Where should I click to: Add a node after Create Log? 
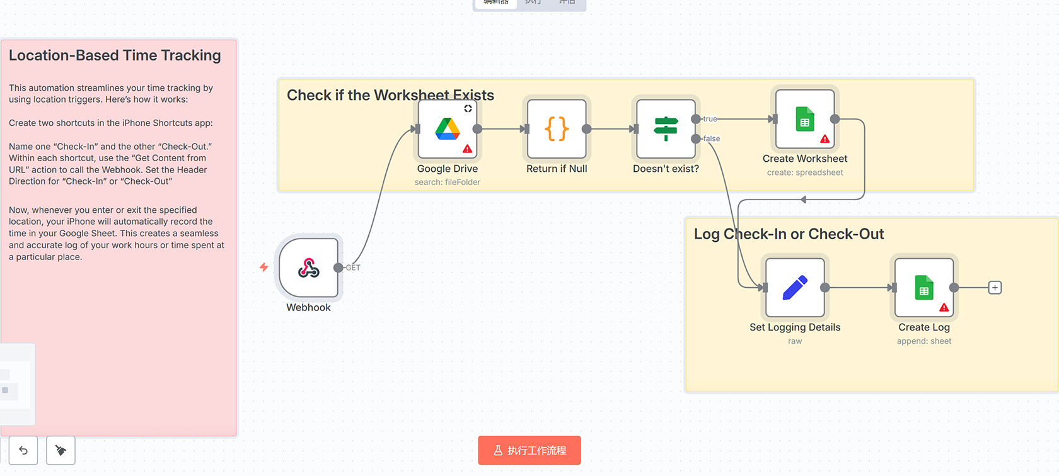coord(995,288)
